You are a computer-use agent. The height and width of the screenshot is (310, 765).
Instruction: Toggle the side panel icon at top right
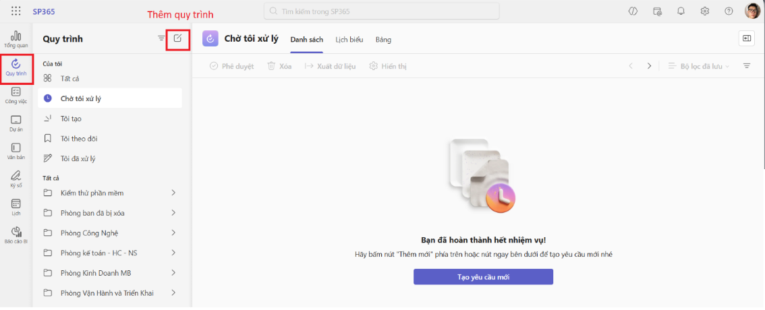747,39
